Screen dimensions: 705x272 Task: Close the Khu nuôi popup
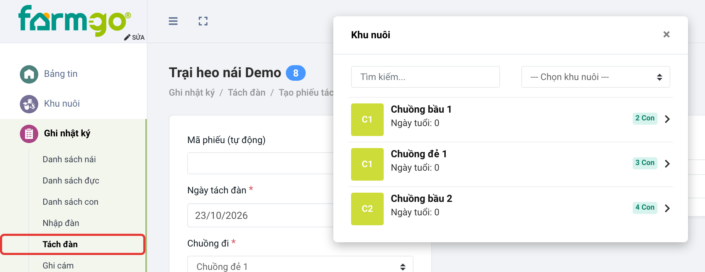click(x=666, y=34)
